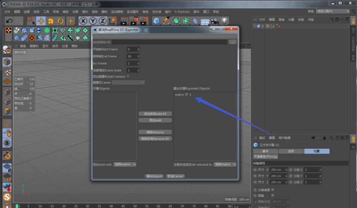
Task: Click the blue Bend deformer icon
Action: 195,21
